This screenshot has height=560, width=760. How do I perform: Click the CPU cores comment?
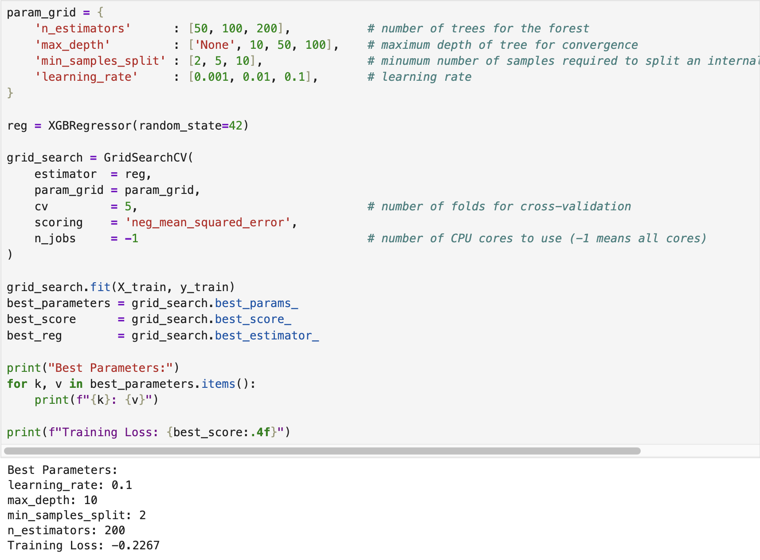coord(537,239)
